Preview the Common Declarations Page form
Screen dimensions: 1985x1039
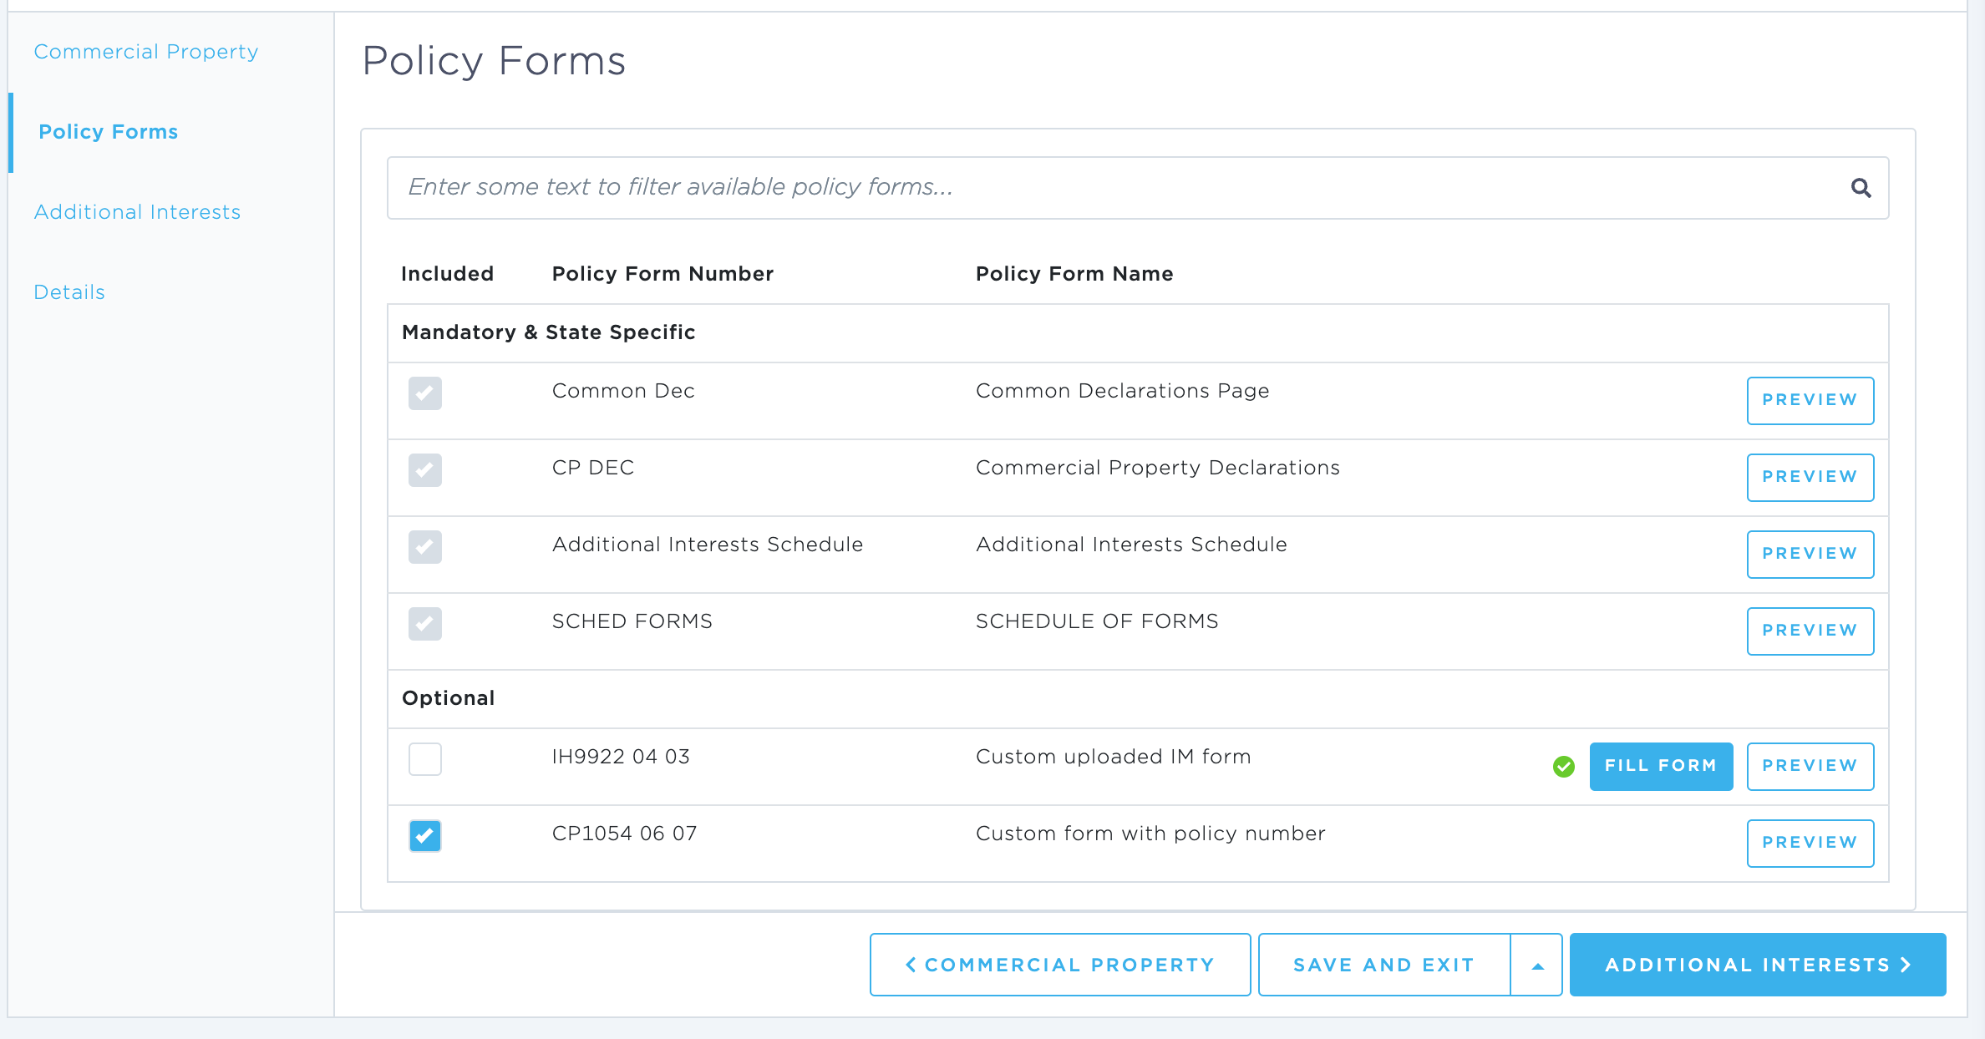tap(1810, 401)
